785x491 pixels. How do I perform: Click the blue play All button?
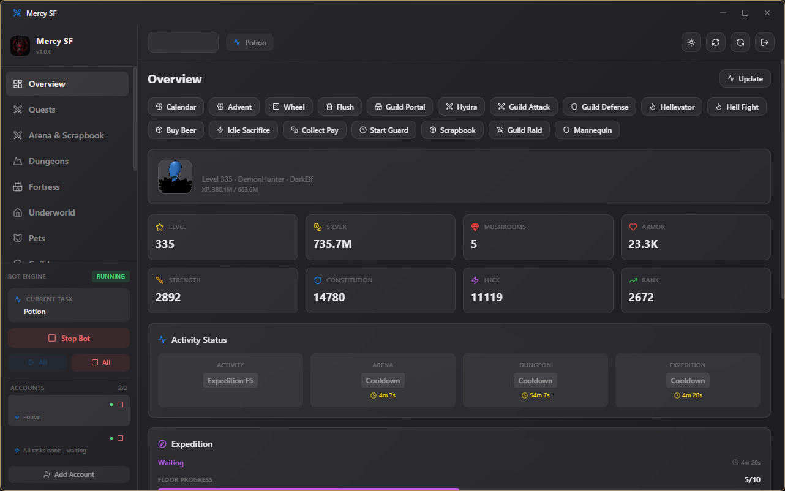[x=37, y=362]
